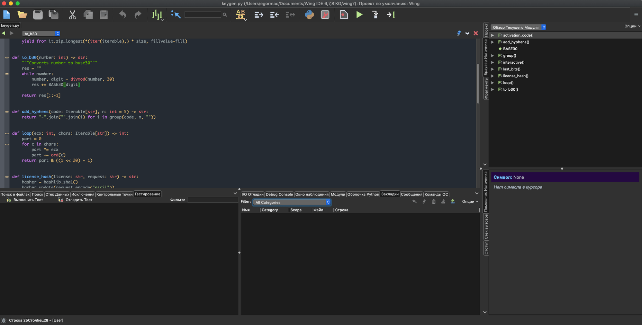Image resolution: width=642 pixels, height=325 pixels.
Task: Save the file with the disk icon
Action: 38,15
